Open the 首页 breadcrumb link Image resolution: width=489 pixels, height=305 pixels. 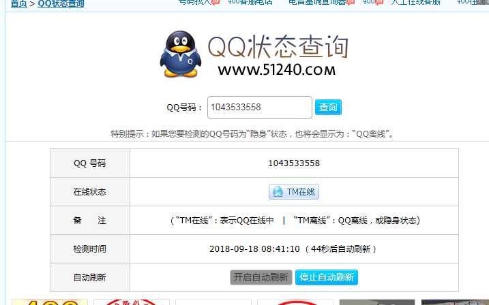coord(18,3)
